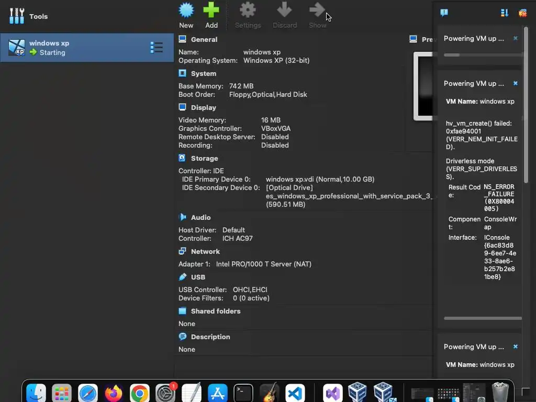
Task: Click the General section monitor icon
Action: point(183,39)
